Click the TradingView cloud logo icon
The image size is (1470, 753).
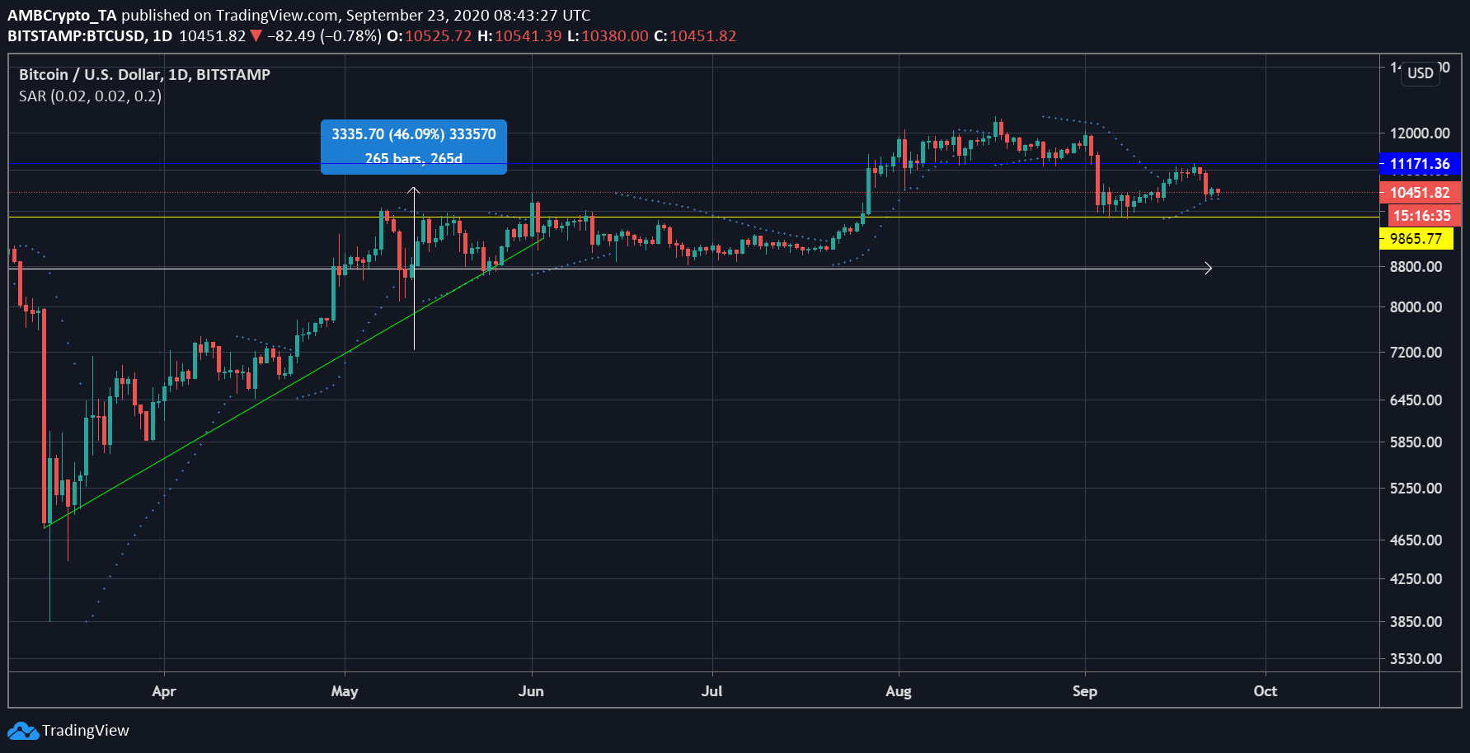[23, 731]
